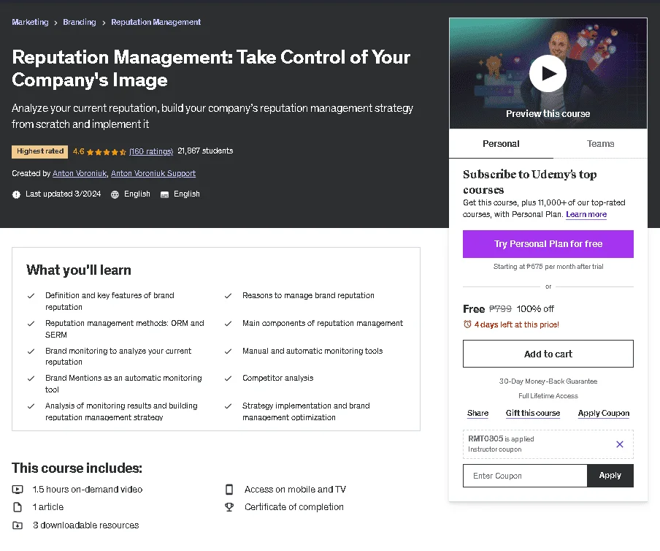Click the Apply coupon button
Image resolution: width=660 pixels, height=551 pixels.
[x=610, y=476]
